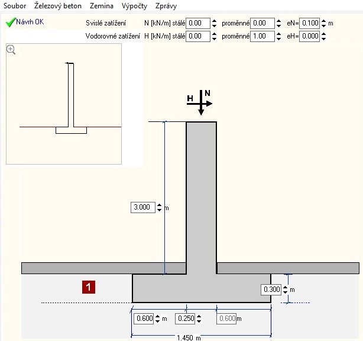
Task: Click the green Návrh OK checkmark
Action: pyautogui.click(x=11, y=22)
